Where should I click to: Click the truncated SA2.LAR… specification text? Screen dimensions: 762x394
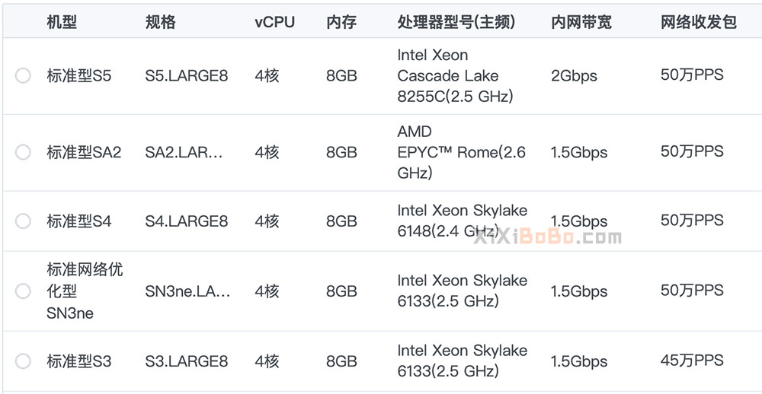184,152
